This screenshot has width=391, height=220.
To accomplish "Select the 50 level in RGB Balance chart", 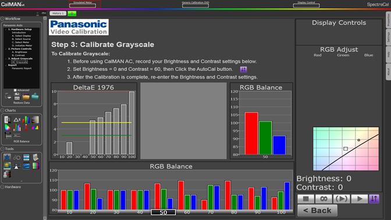I will click(x=163, y=212).
